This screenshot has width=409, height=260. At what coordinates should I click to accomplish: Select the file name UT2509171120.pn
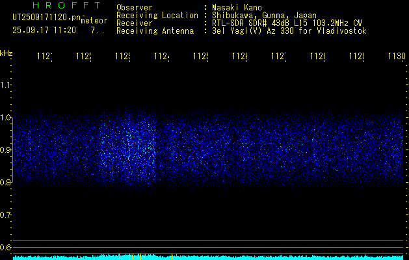[47, 18]
